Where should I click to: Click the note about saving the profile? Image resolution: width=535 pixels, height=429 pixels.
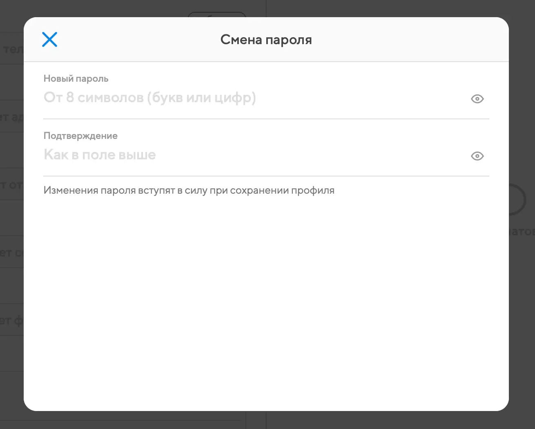pyautogui.click(x=189, y=190)
